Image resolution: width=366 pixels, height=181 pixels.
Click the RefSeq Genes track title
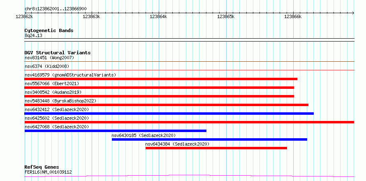click(42, 167)
